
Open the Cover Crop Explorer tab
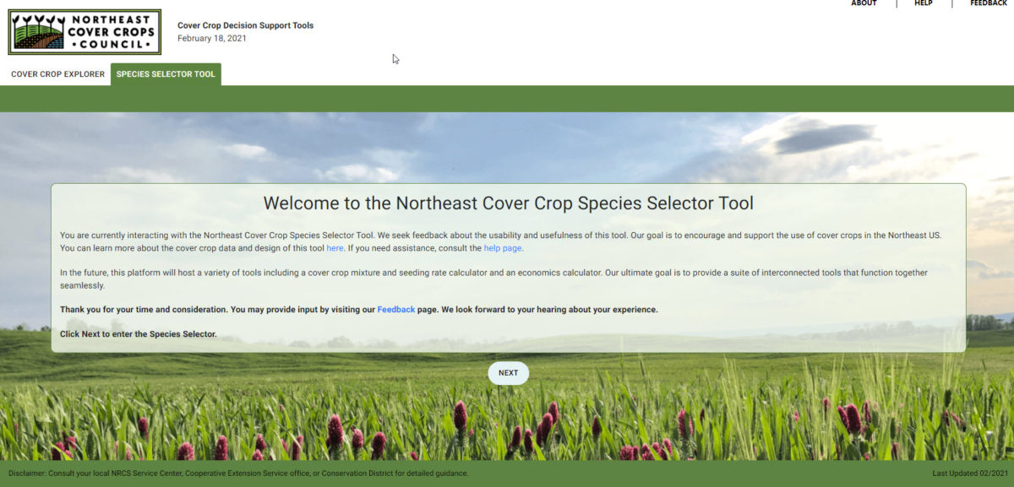(57, 74)
